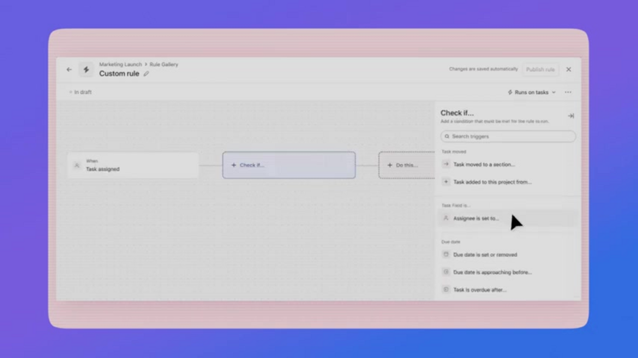Expand the Runs on tasks dropdown
This screenshot has width=638, height=358.
pyautogui.click(x=532, y=93)
